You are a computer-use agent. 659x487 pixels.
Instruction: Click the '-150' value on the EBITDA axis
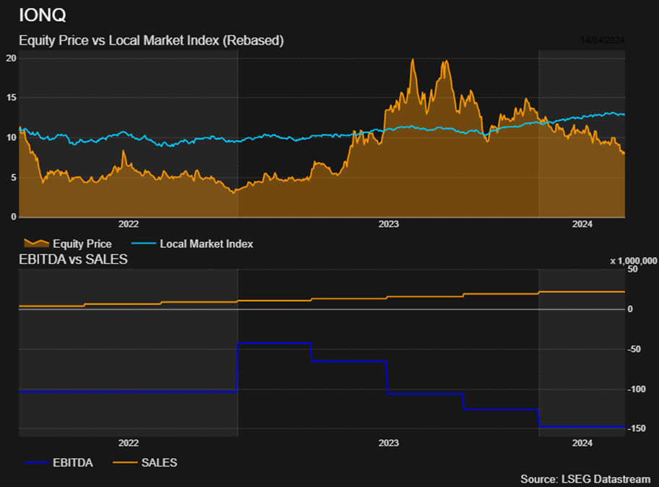(637, 428)
